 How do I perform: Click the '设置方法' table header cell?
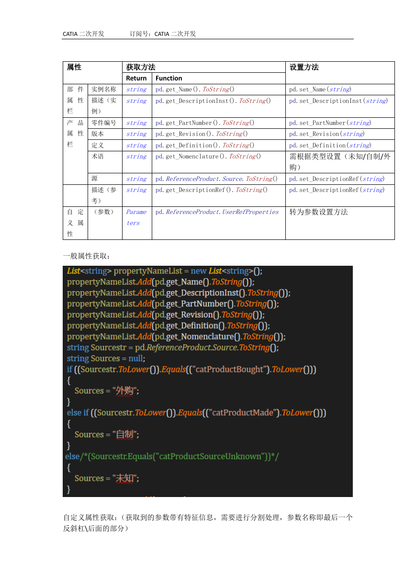pos(340,73)
